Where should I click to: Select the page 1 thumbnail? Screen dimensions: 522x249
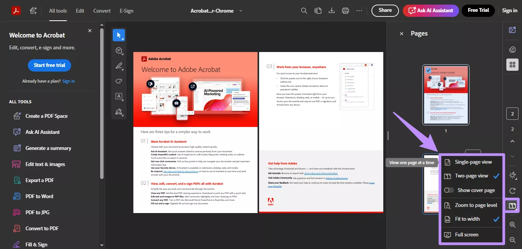click(x=446, y=94)
